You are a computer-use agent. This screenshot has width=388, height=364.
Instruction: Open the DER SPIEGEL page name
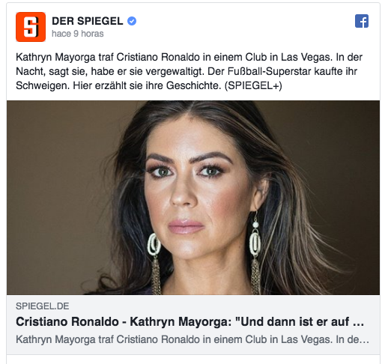(x=88, y=21)
